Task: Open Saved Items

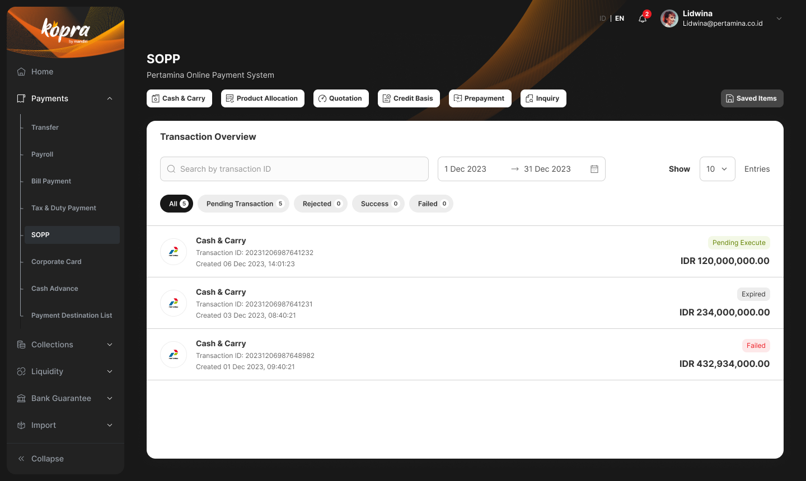Action: pos(752,98)
